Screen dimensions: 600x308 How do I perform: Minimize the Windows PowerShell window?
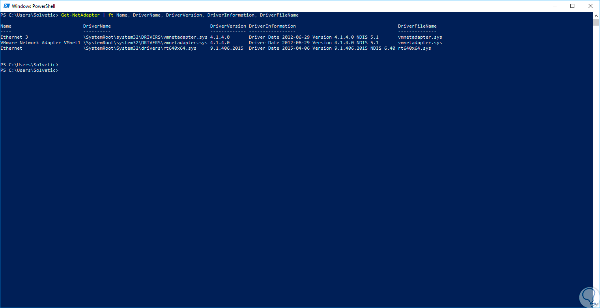(554, 6)
